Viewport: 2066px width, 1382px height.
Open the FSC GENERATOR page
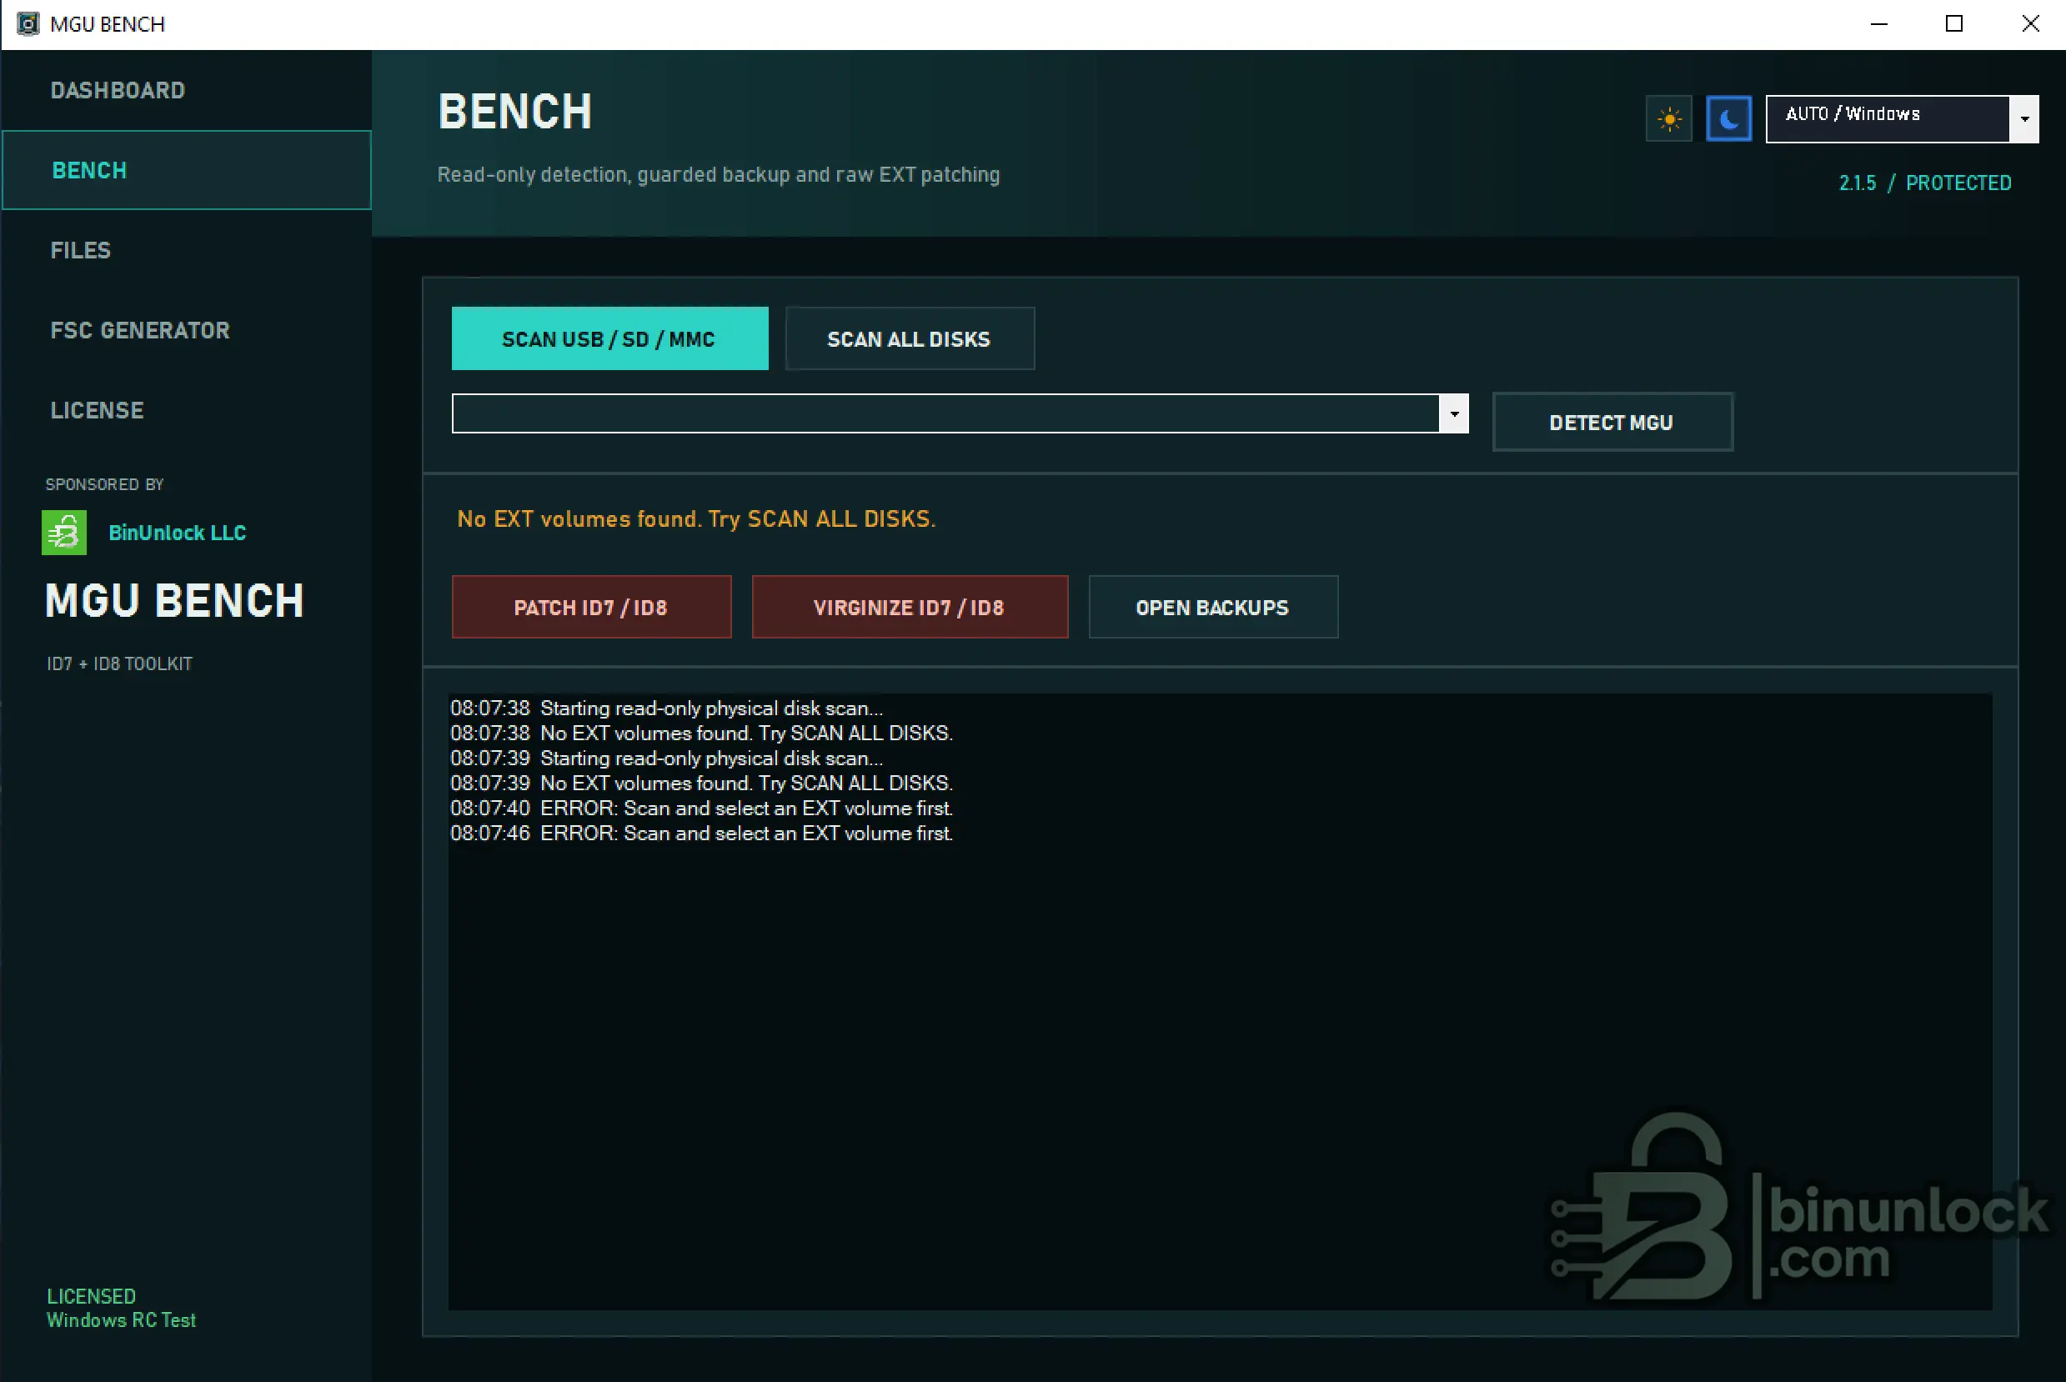pos(186,331)
